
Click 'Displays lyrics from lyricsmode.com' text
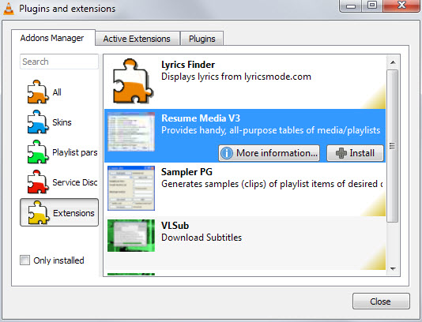[236, 77]
